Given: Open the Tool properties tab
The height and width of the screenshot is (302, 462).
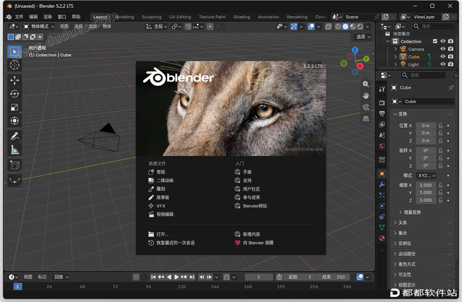Looking at the screenshot, I should point(382,89).
